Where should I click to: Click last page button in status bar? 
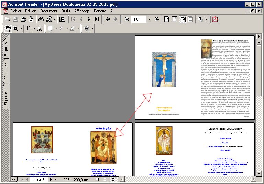coord(56,180)
